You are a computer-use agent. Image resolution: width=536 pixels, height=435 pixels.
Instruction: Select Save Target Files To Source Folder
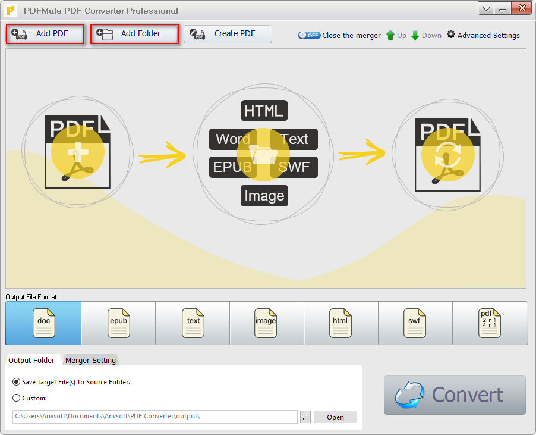point(16,382)
